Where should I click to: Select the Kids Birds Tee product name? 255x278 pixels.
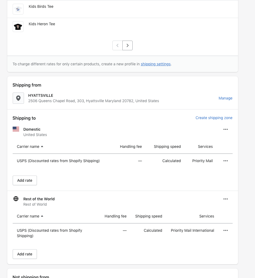tap(41, 6)
